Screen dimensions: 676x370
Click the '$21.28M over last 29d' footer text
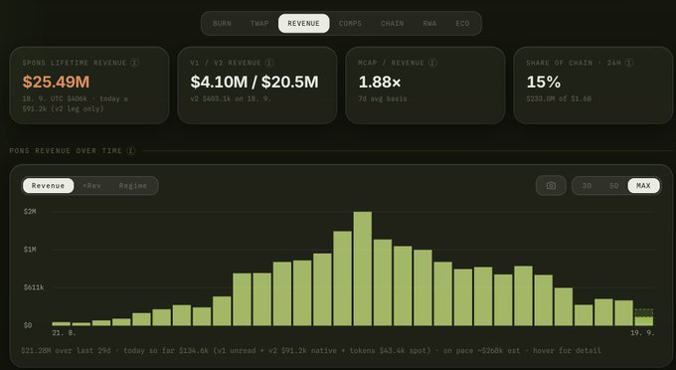(x=66, y=350)
